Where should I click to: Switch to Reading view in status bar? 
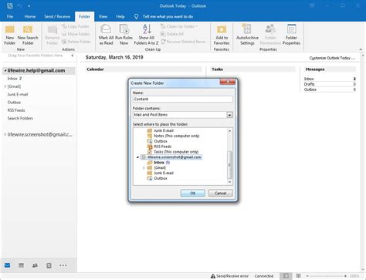(x=298, y=276)
